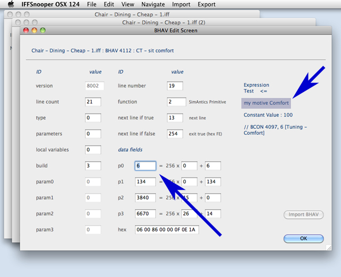Zoom the BHAV Edit Screen window
Screen dimensions: 341x277
coord(43,31)
